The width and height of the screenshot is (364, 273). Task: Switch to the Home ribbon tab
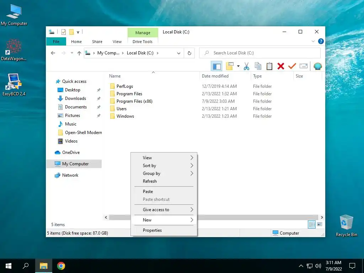pos(76,42)
